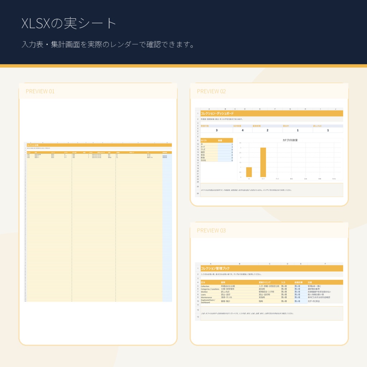Click the "Loans" row in Preview 03
Screen dimensions: 367x367
pos(272,295)
